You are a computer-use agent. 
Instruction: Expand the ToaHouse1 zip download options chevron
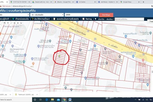click(x=37, y=95)
